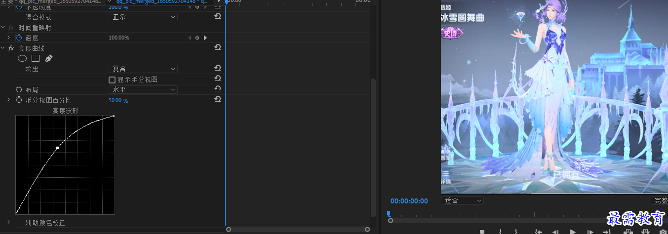
Task: Click the 输出 label
Action: tap(32, 69)
